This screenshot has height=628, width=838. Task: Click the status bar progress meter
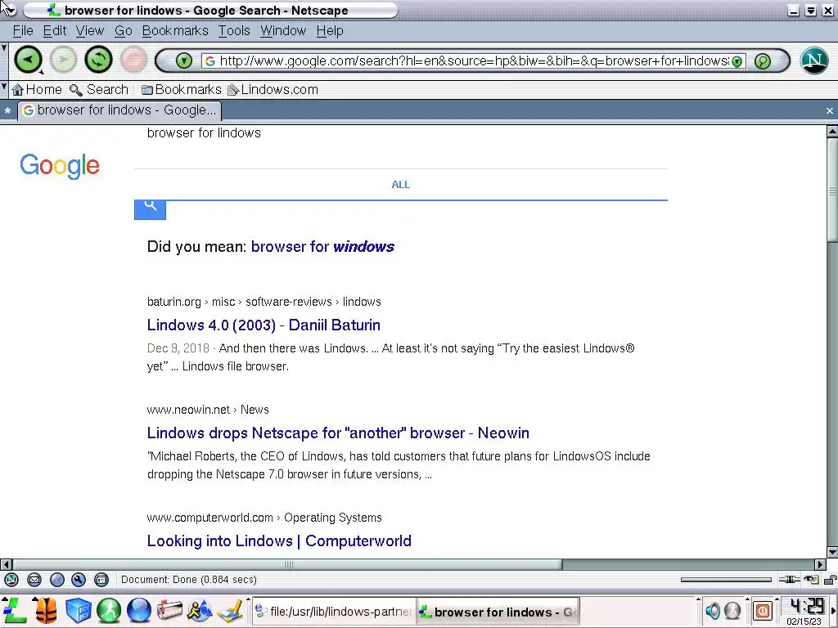pos(726,580)
